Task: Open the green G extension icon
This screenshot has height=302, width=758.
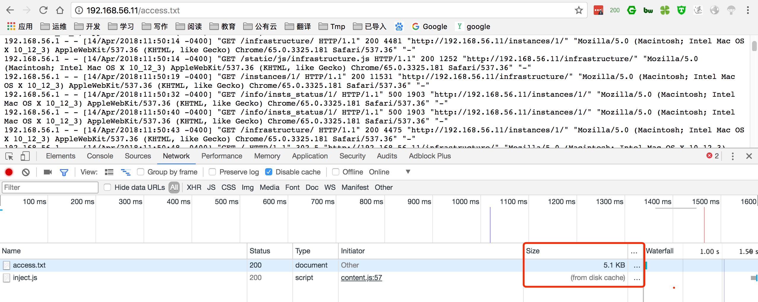Action: coord(631,10)
